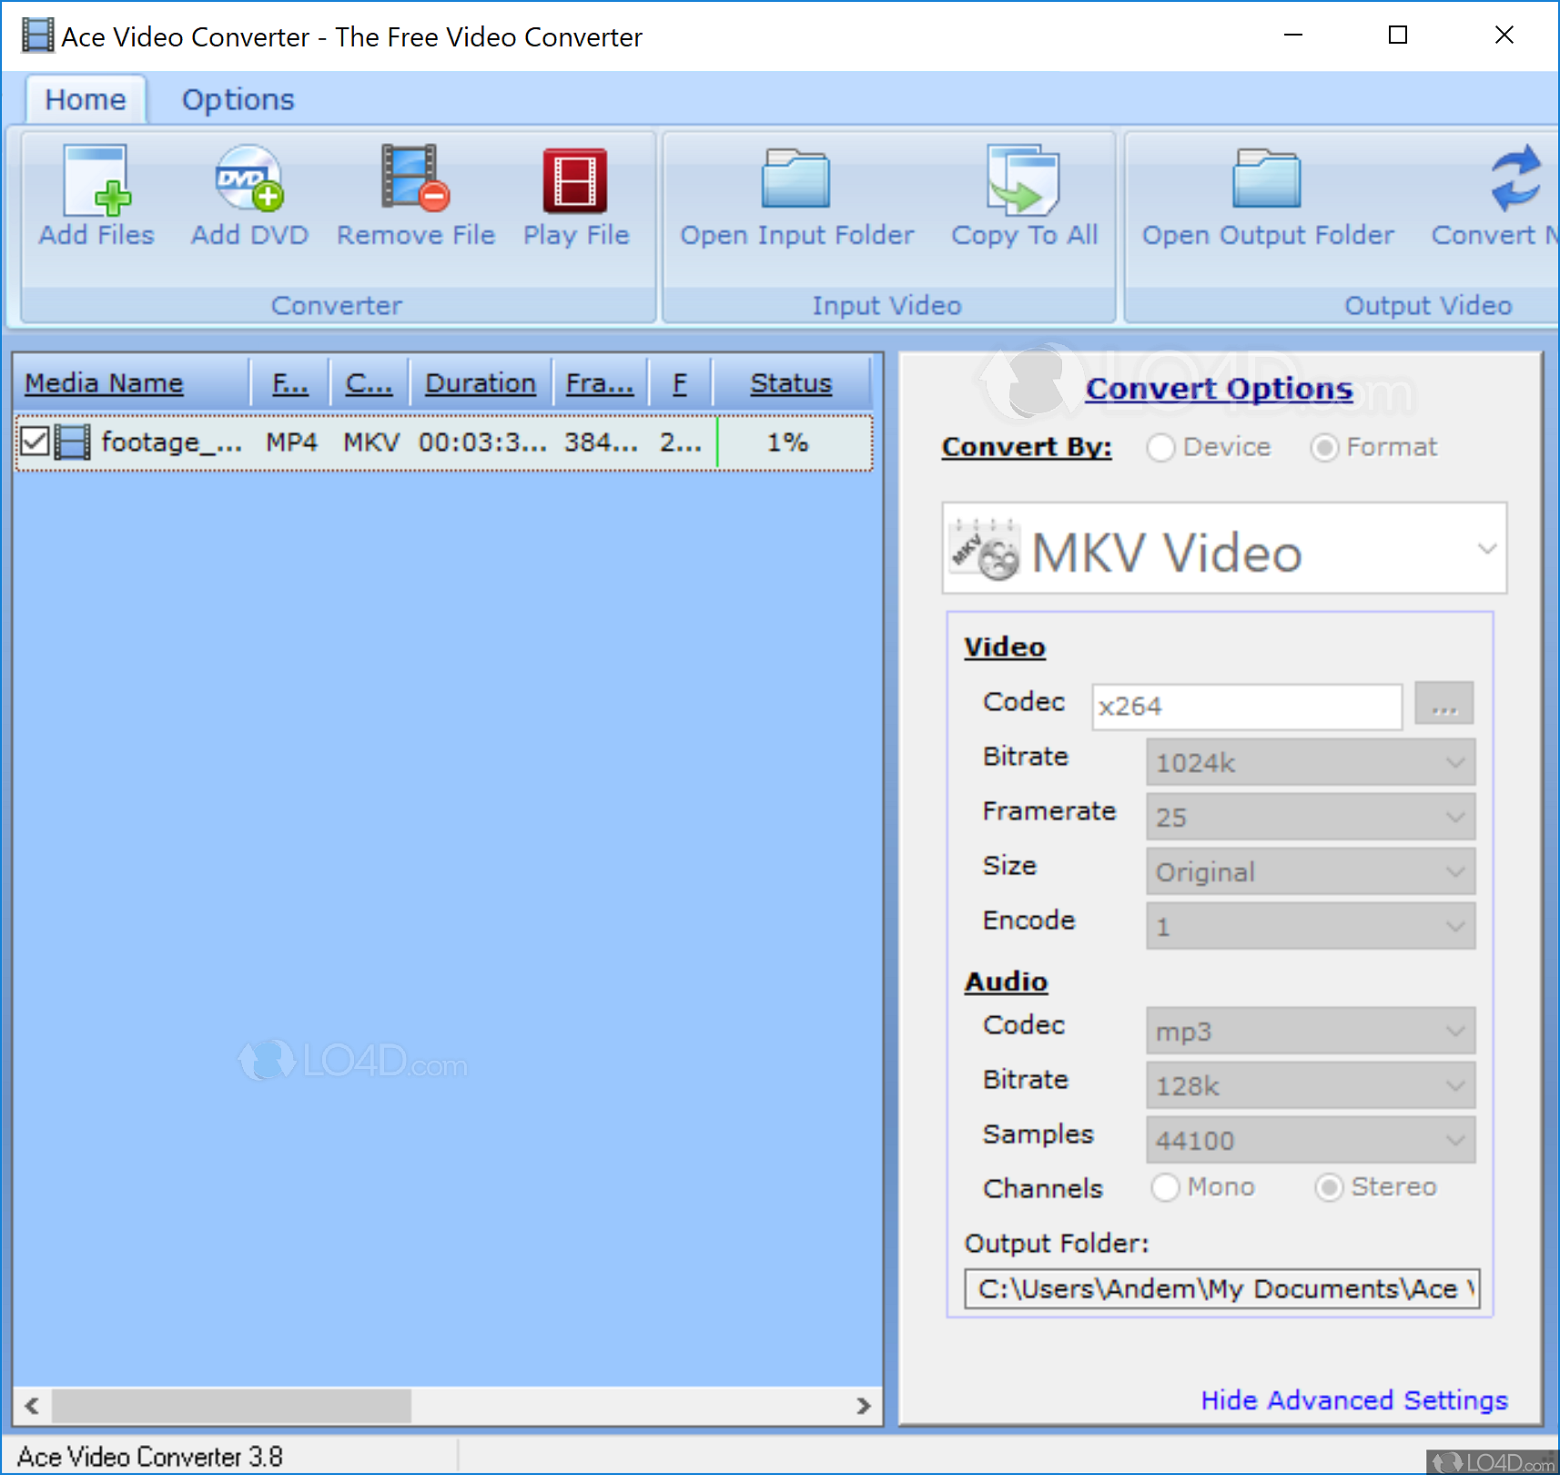Image resolution: width=1560 pixels, height=1475 pixels.
Task: Switch to the Options tab
Action: (x=238, y=99)
